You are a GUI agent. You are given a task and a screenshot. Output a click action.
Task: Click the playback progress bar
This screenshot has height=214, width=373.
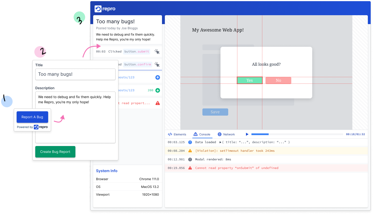point(297,134)
